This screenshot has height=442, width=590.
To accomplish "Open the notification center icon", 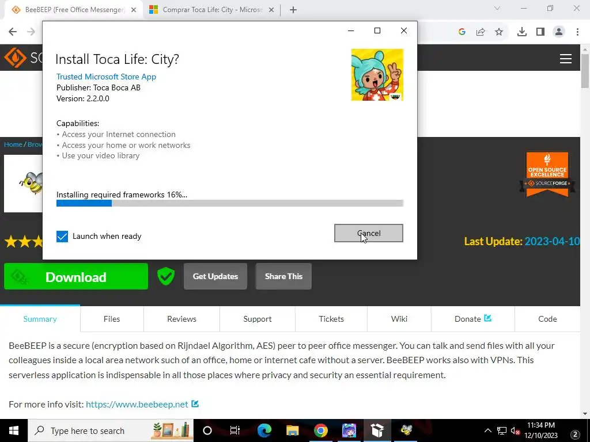I will (576, 435).
